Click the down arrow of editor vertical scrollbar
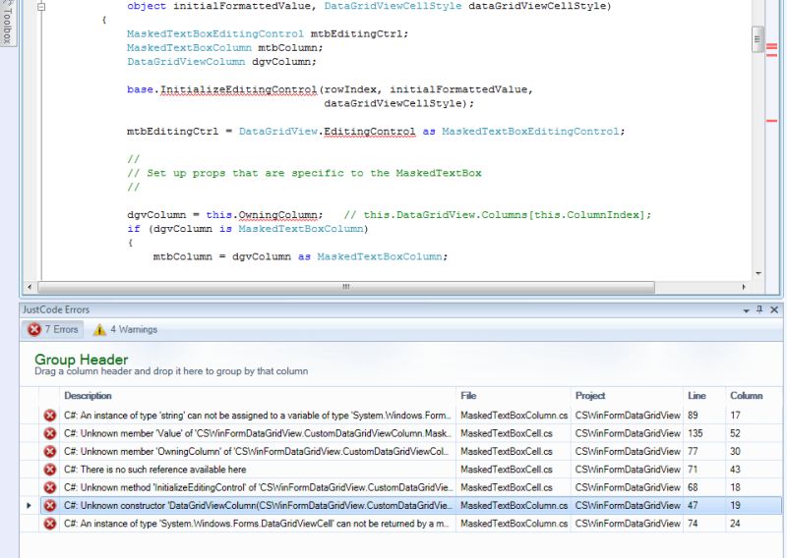The height and width of the screenshot is (558, 787). tap(757, 273)
